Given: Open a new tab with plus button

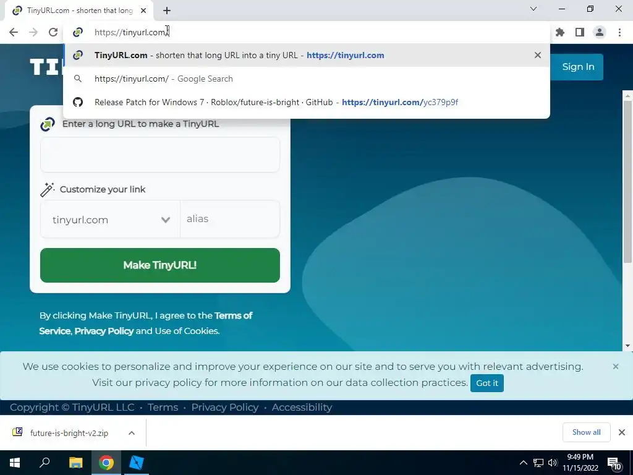Looking at the screenshot, I should tap(167, 11).
